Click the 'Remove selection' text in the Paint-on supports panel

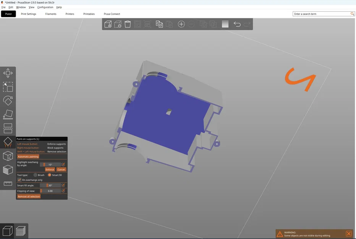[x=57, y=151]
